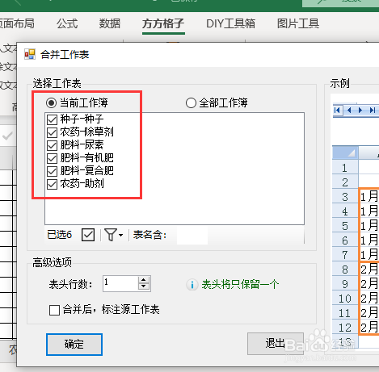Uncheck the 种子-种子 worksheet

tap(52, 119)
